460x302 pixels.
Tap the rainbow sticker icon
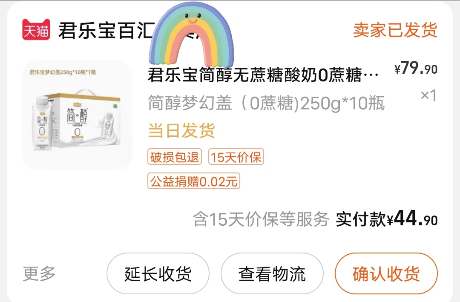(x=191, y=35)
